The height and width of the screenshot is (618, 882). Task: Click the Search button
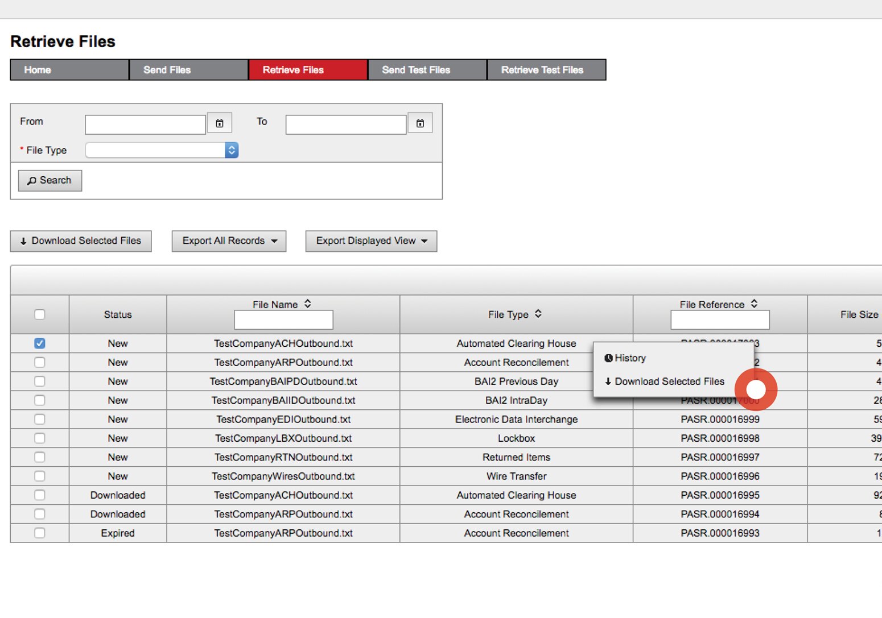[50, 180]
